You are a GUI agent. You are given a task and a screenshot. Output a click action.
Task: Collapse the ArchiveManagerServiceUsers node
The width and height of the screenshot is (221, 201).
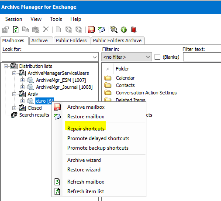(14, 73)
